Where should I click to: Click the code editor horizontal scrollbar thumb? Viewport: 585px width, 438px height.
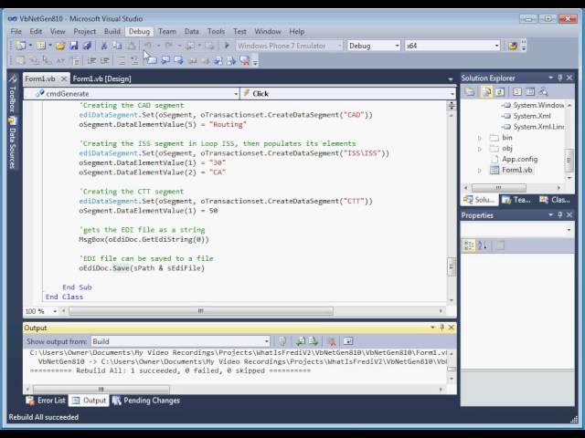[201, 311]
